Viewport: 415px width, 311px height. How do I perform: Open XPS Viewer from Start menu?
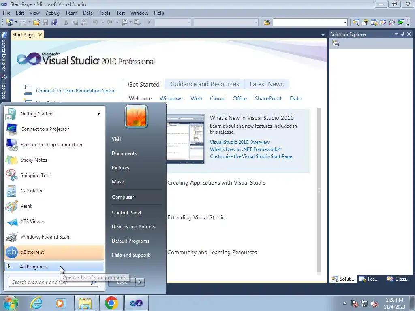[x=54, y=222]
